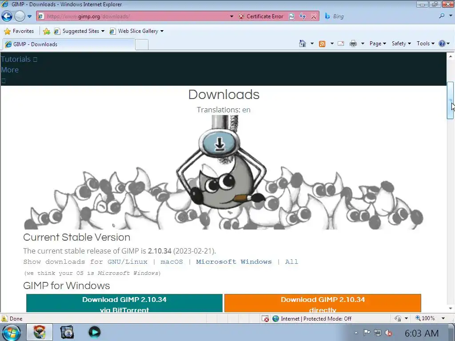
Task: Click the Microsoft Windows downloads link
Action: pos(234,262)
